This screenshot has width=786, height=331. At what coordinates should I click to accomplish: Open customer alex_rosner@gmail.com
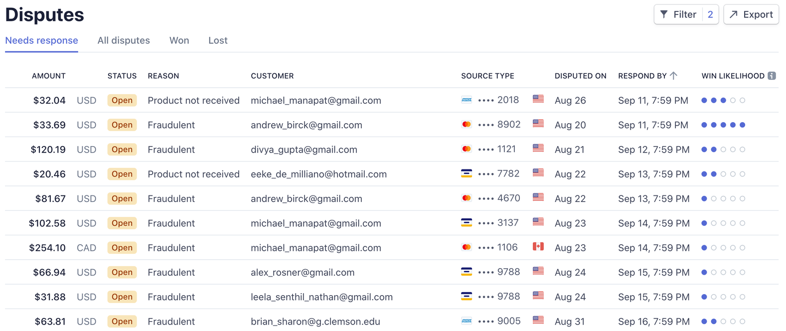click(303, 272)
